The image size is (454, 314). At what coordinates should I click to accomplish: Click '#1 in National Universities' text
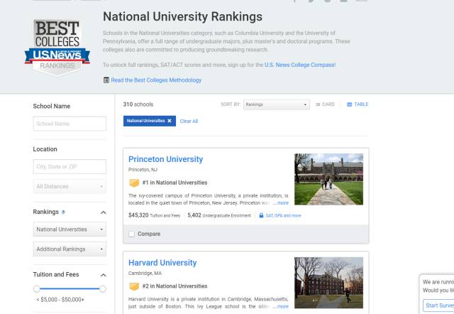(x=175, y=183)
